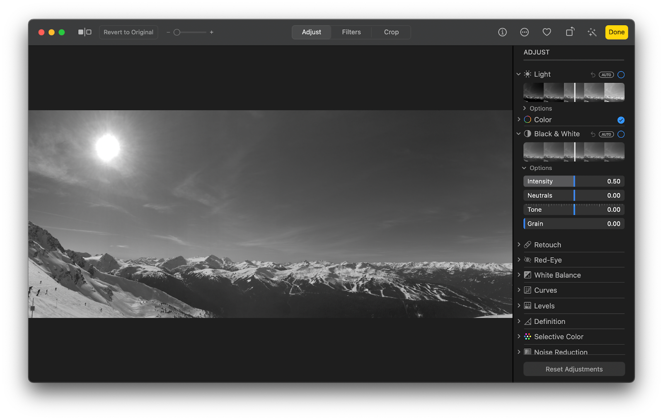663x420 pixels.
Task: Expand the Noise Reduction section
Action: pyautogui.click(x=519, y=352)
